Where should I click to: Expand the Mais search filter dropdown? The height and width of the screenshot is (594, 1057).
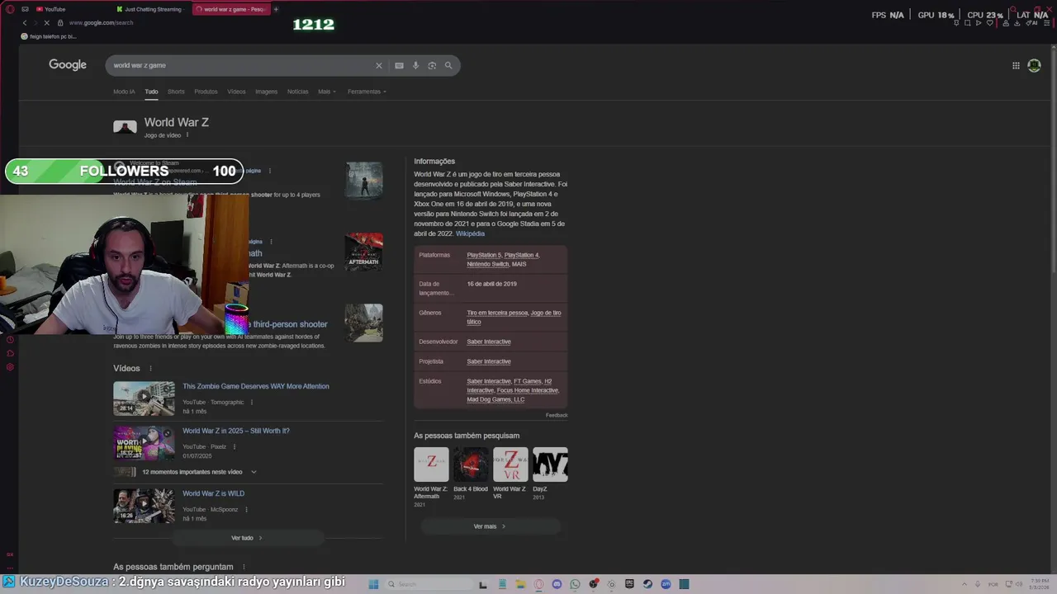[x=327, y=92]
